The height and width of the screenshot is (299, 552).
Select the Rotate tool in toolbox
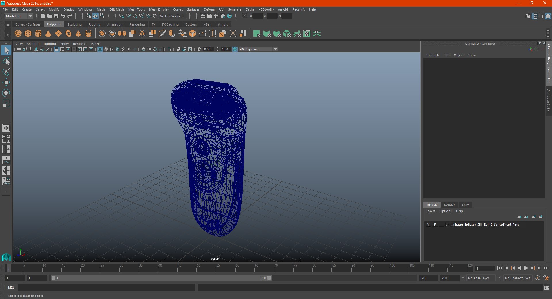[6, 93]
